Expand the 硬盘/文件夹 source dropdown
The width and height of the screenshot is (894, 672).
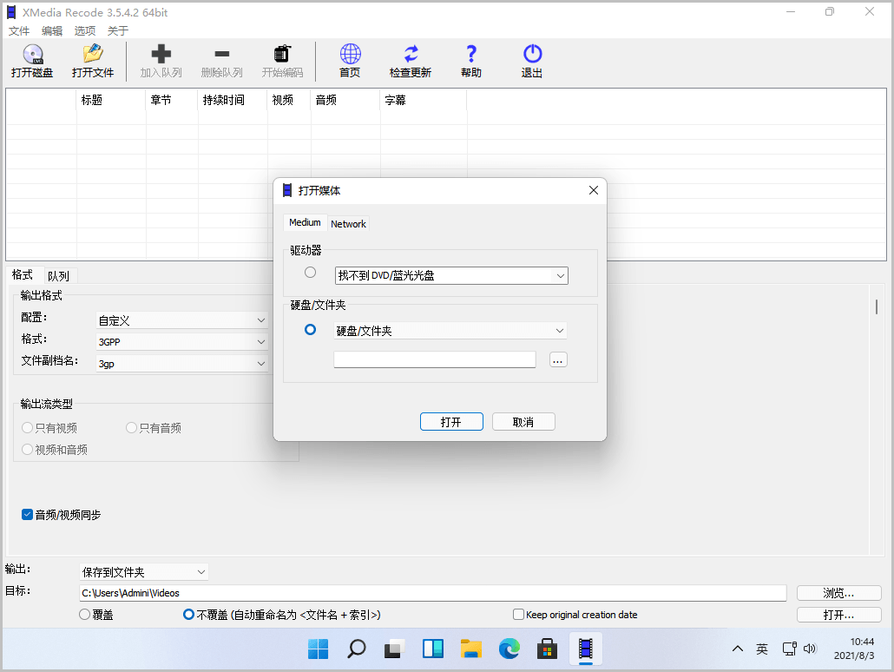450,331
